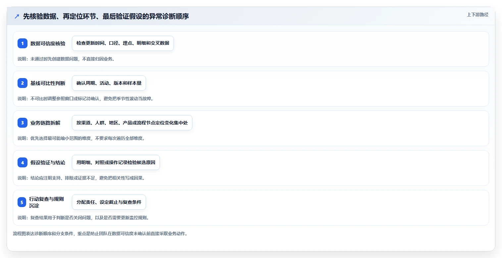Image resolution: width=502 pixels, height=258 pixels.
Task: Click the note 优先选择最可能缩小范围的维度
Action: (x=81, y=138)
